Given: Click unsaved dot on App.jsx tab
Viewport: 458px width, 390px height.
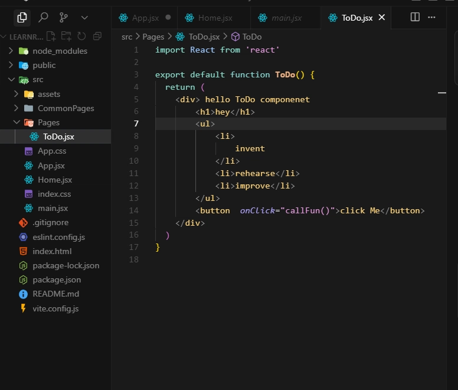Looking at the screenshot, I should coord(168,17).
